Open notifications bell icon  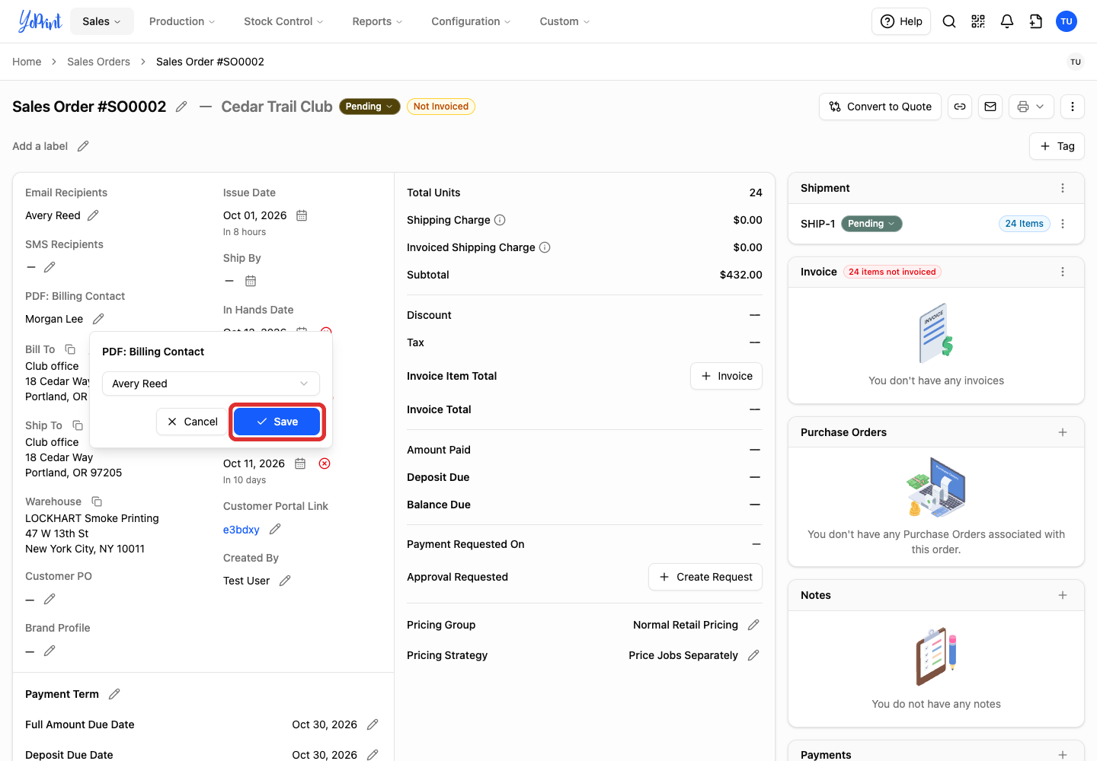click(1007, 21)
